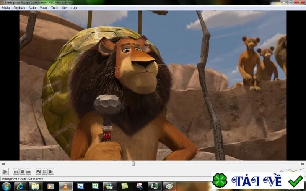Stop the video playback

click(x=22, y=172)
